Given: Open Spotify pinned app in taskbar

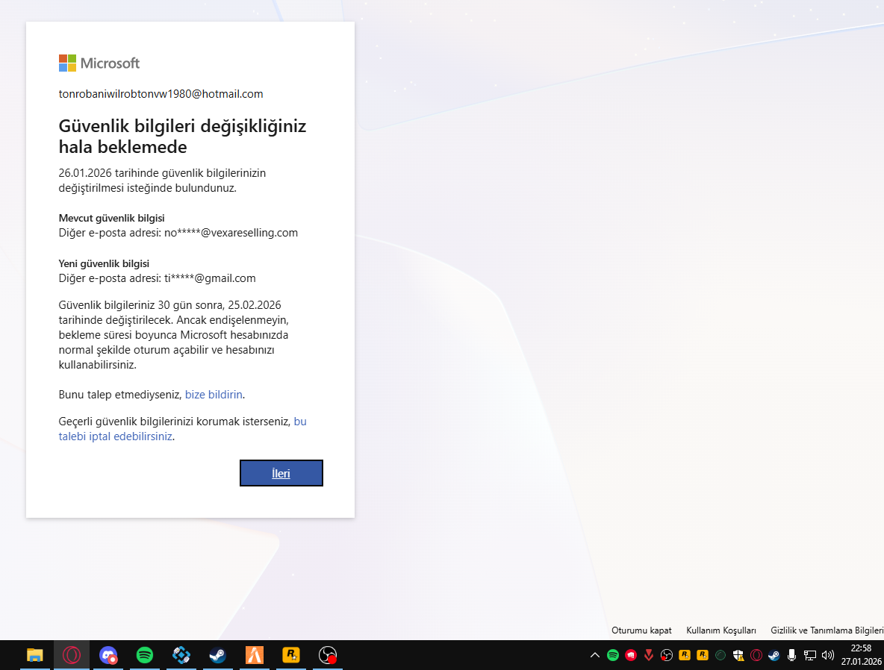Looking at the screenshot, I should [145, 655].
